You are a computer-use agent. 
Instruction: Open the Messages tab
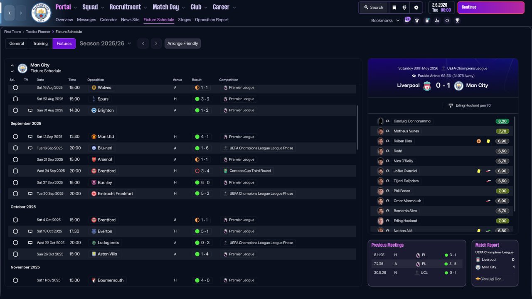point(86,20)
